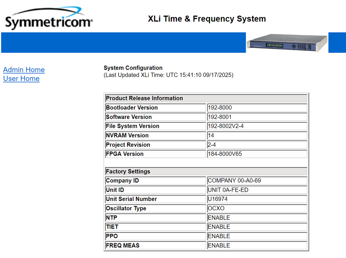Open the Admin Home link

[24, 70]
